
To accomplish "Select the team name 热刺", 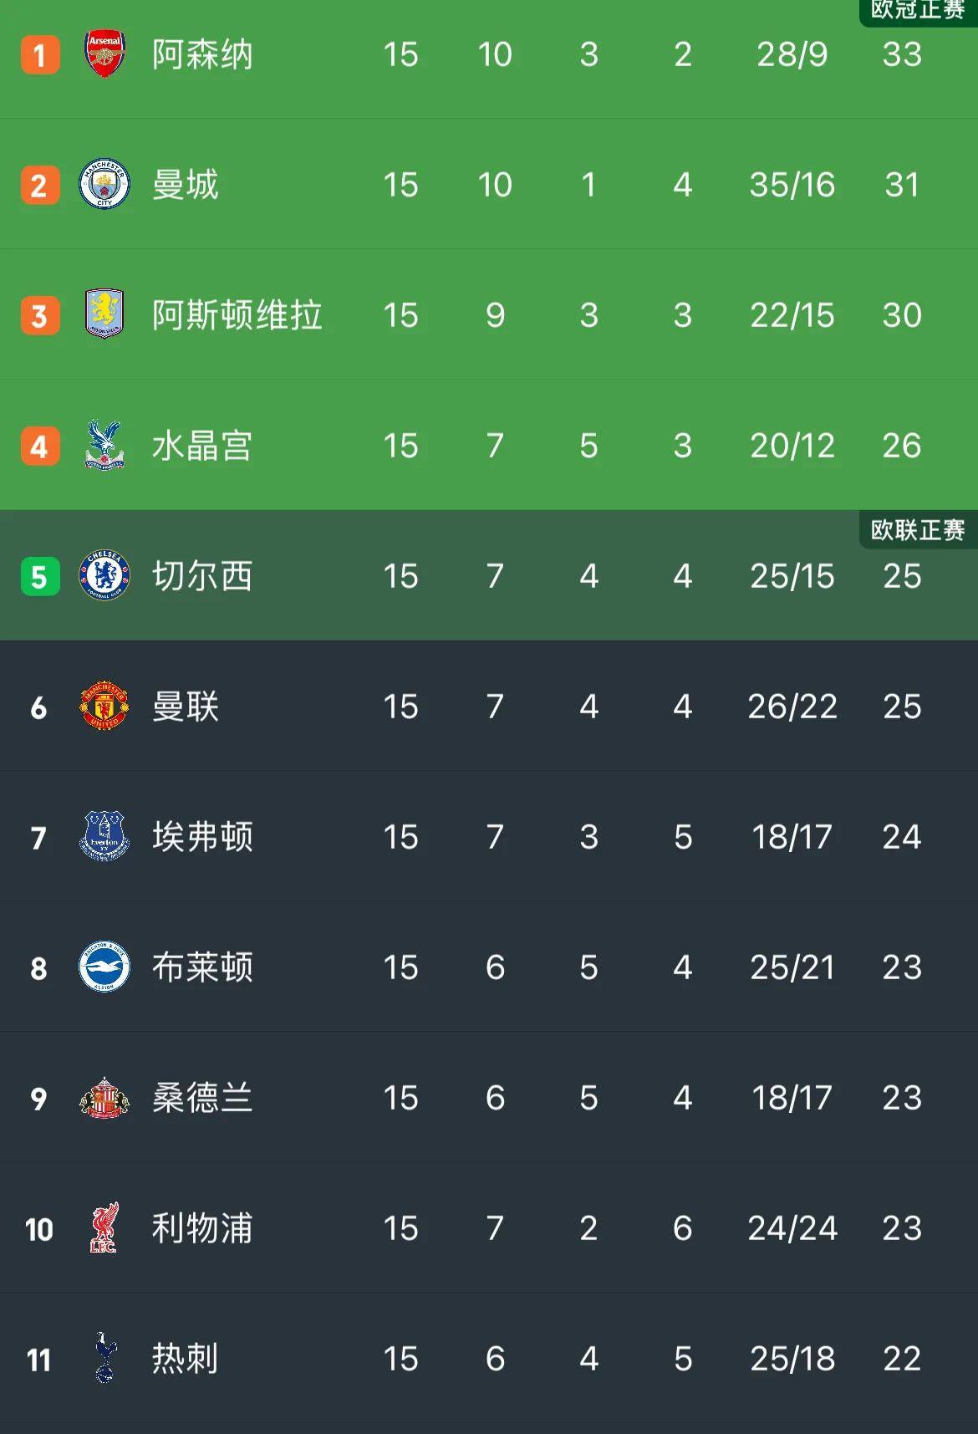I will tap(184, 1359).
